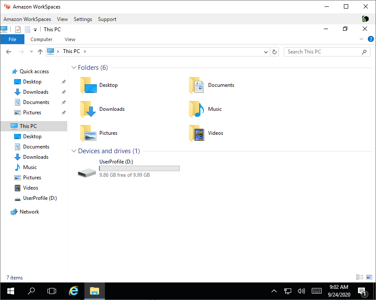Open the Documents folder in Folders section
The image size is (376, 300).
(212, 85)
